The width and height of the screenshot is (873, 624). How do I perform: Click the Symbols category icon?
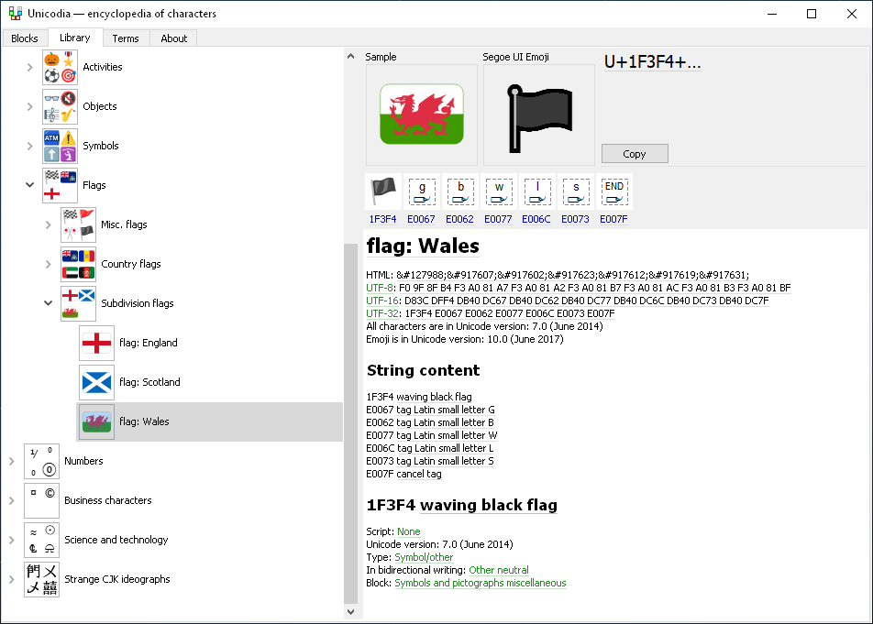point(61,146)
